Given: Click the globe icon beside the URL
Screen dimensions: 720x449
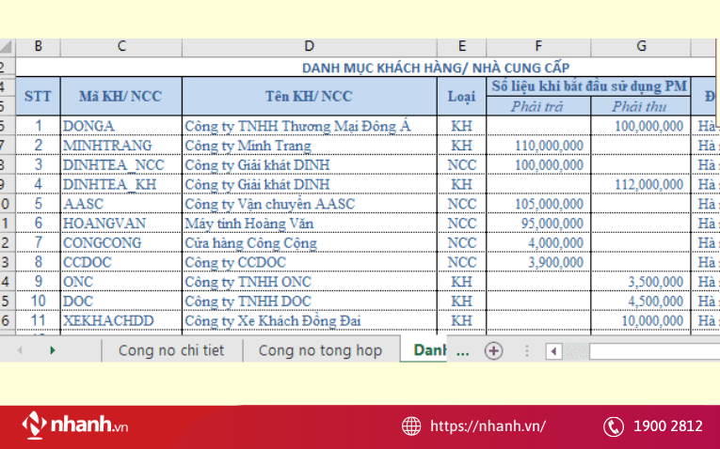Looking at the screenshot, I should (x=411, y=426).
